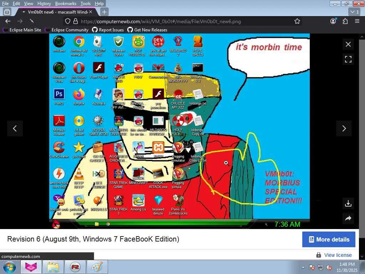
Task: Go forward one page
Action: tap(20, 21)
